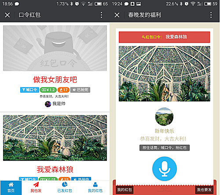Tap the blue microphone button

(165, 169)
